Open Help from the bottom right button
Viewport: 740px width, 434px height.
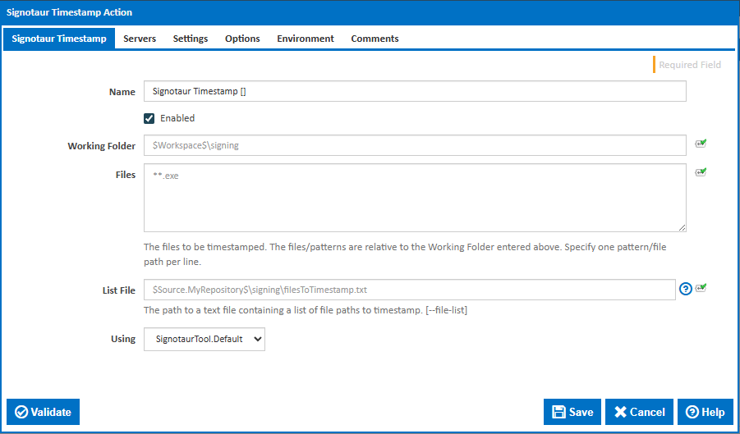coord(705,412)
